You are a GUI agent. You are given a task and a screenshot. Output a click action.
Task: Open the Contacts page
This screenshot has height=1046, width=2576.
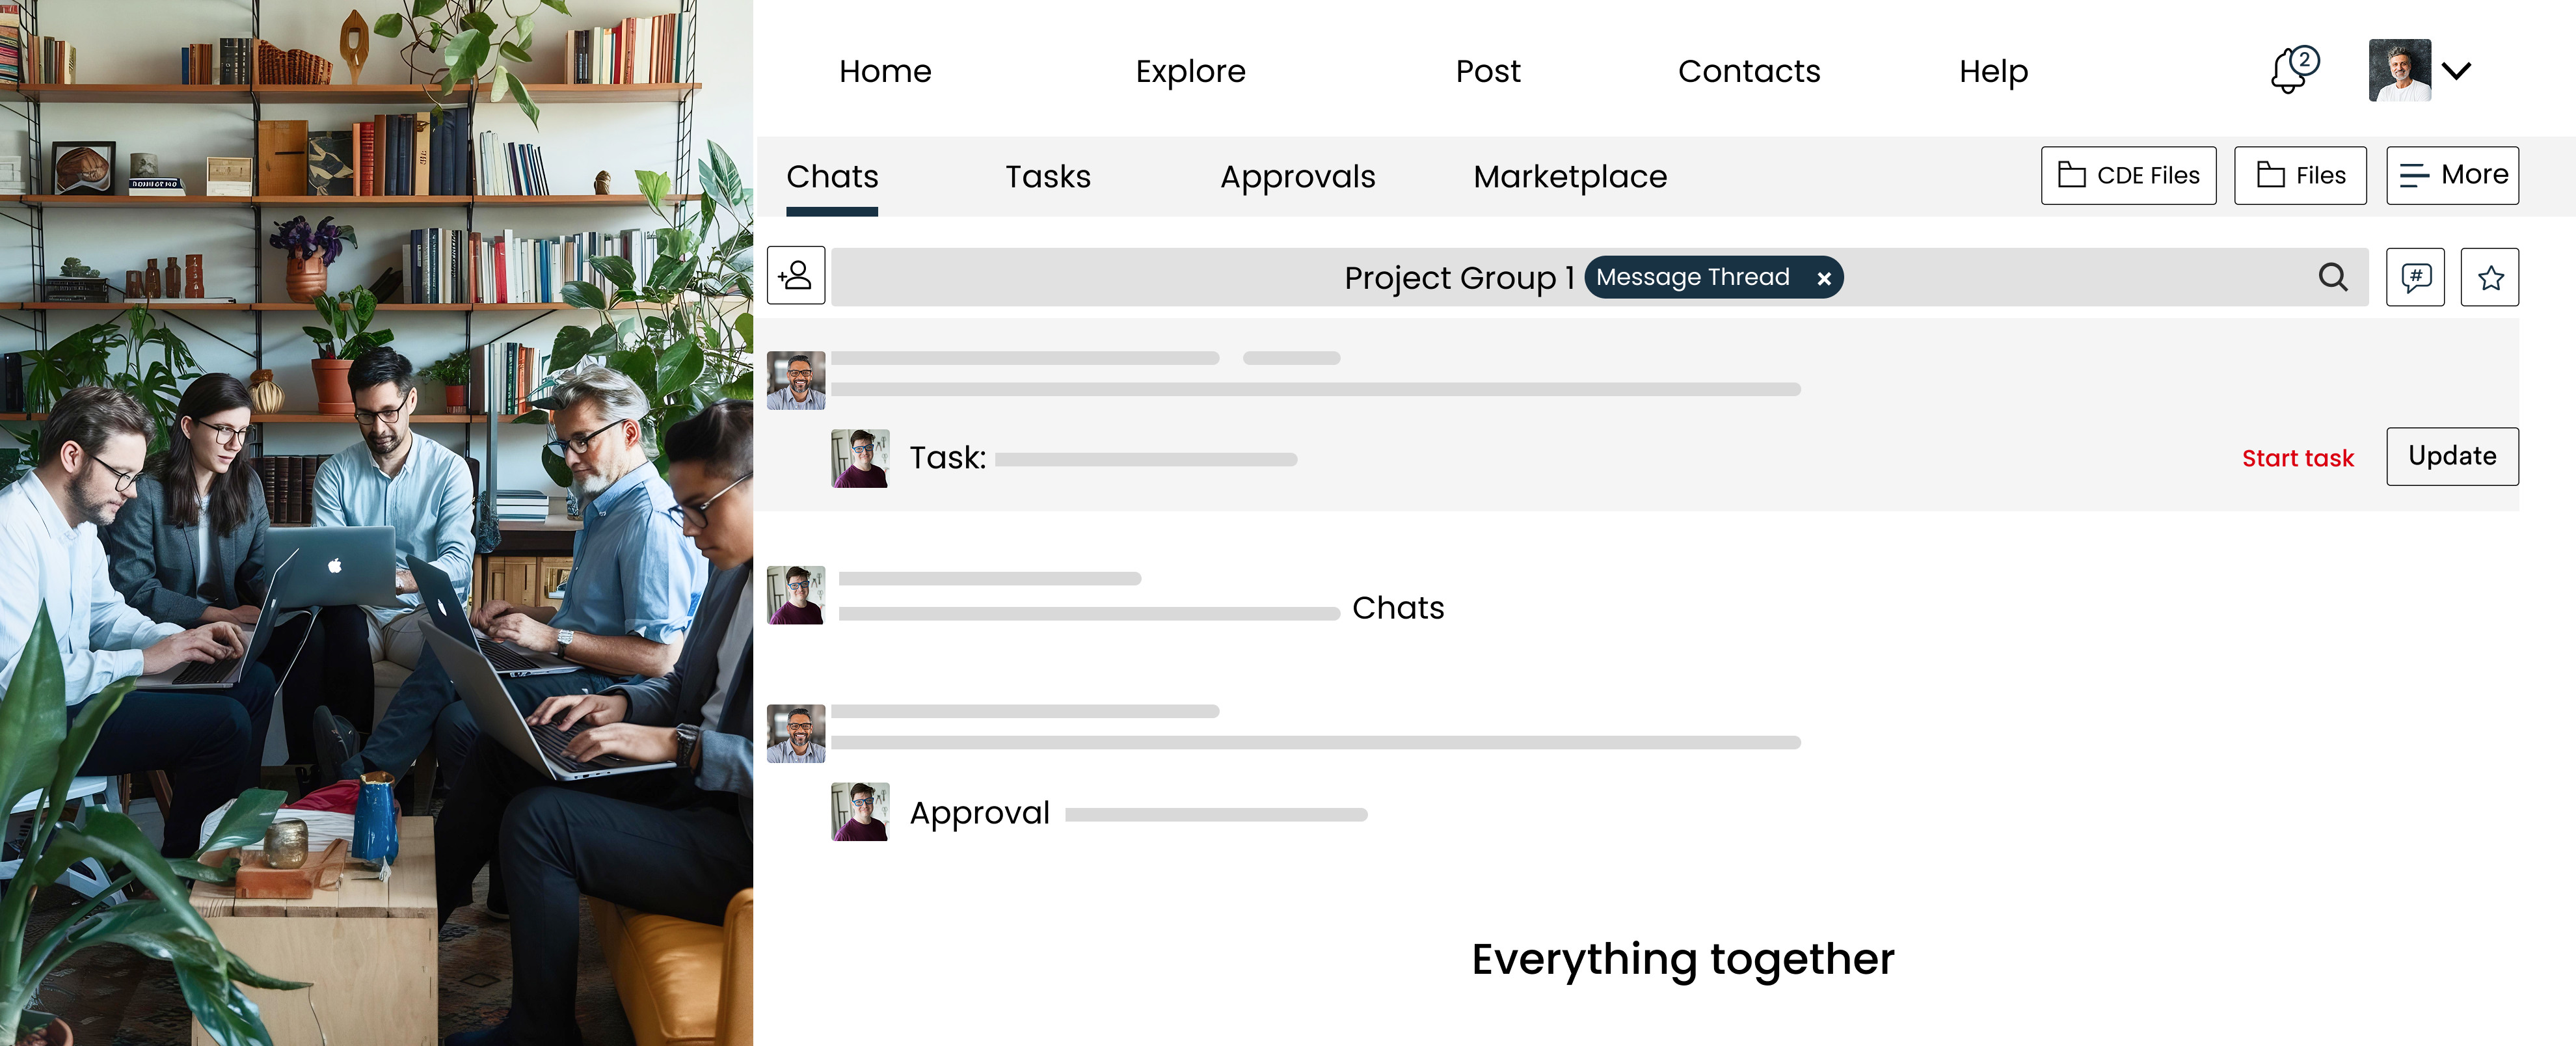coord(1748,71)
